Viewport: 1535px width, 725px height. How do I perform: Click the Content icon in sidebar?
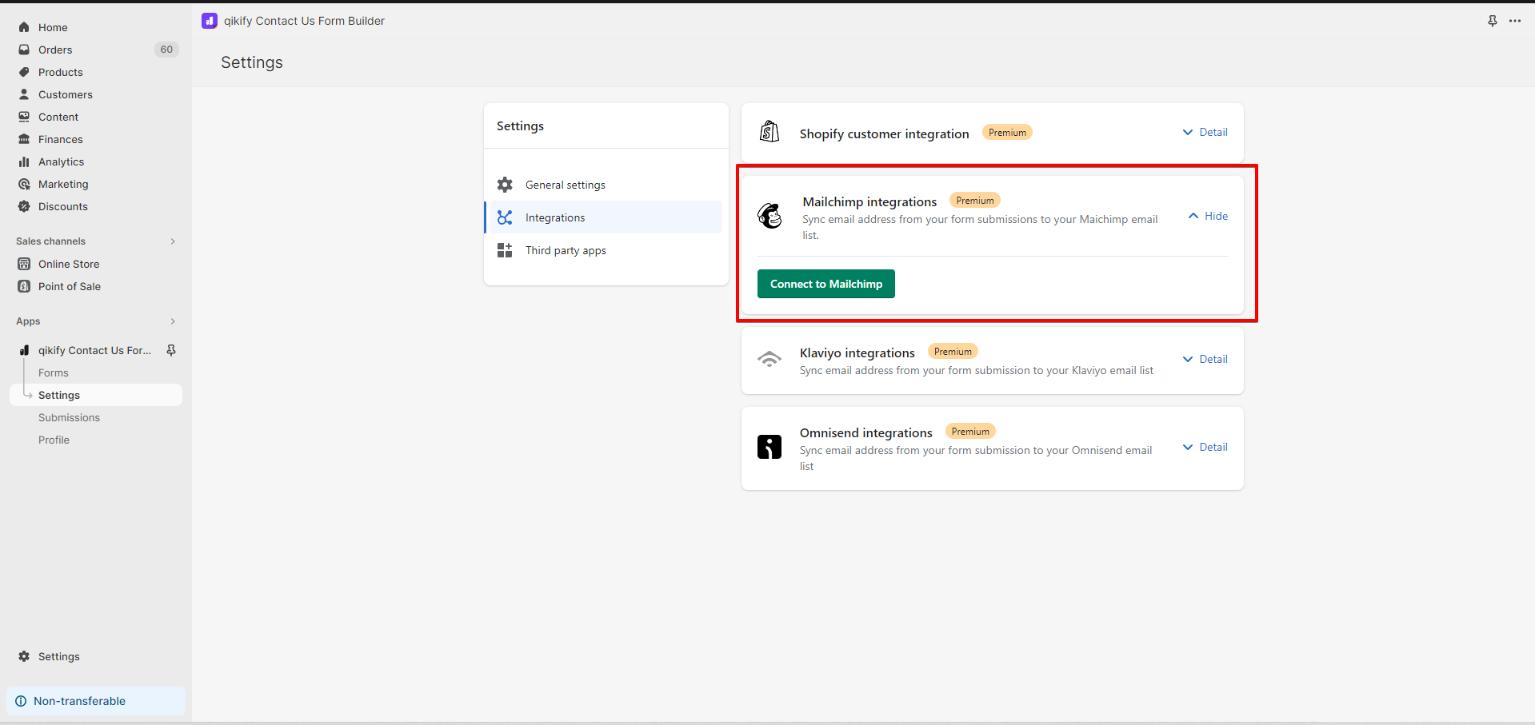pyautogui.click(x=24, y=117)
